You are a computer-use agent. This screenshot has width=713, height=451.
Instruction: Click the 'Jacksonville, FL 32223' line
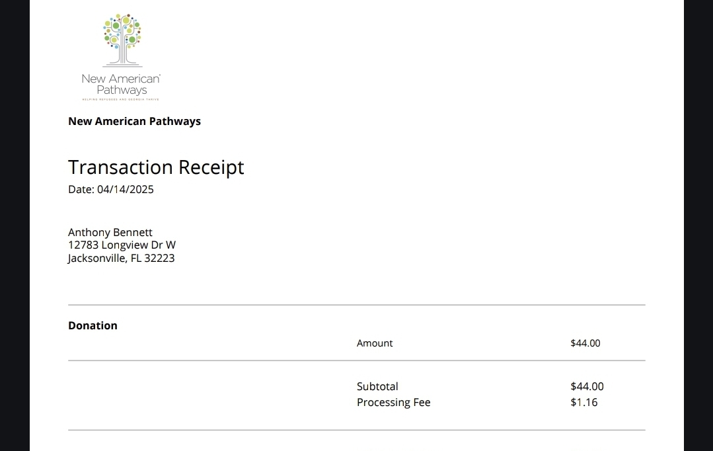pos(121,259)
